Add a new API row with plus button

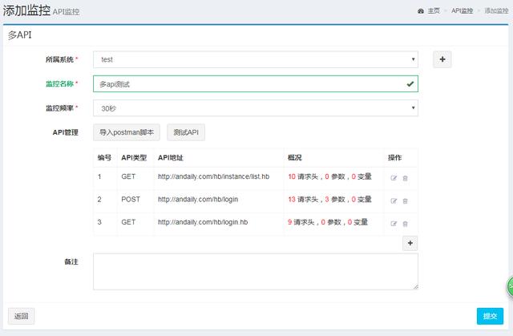(410, 243)
